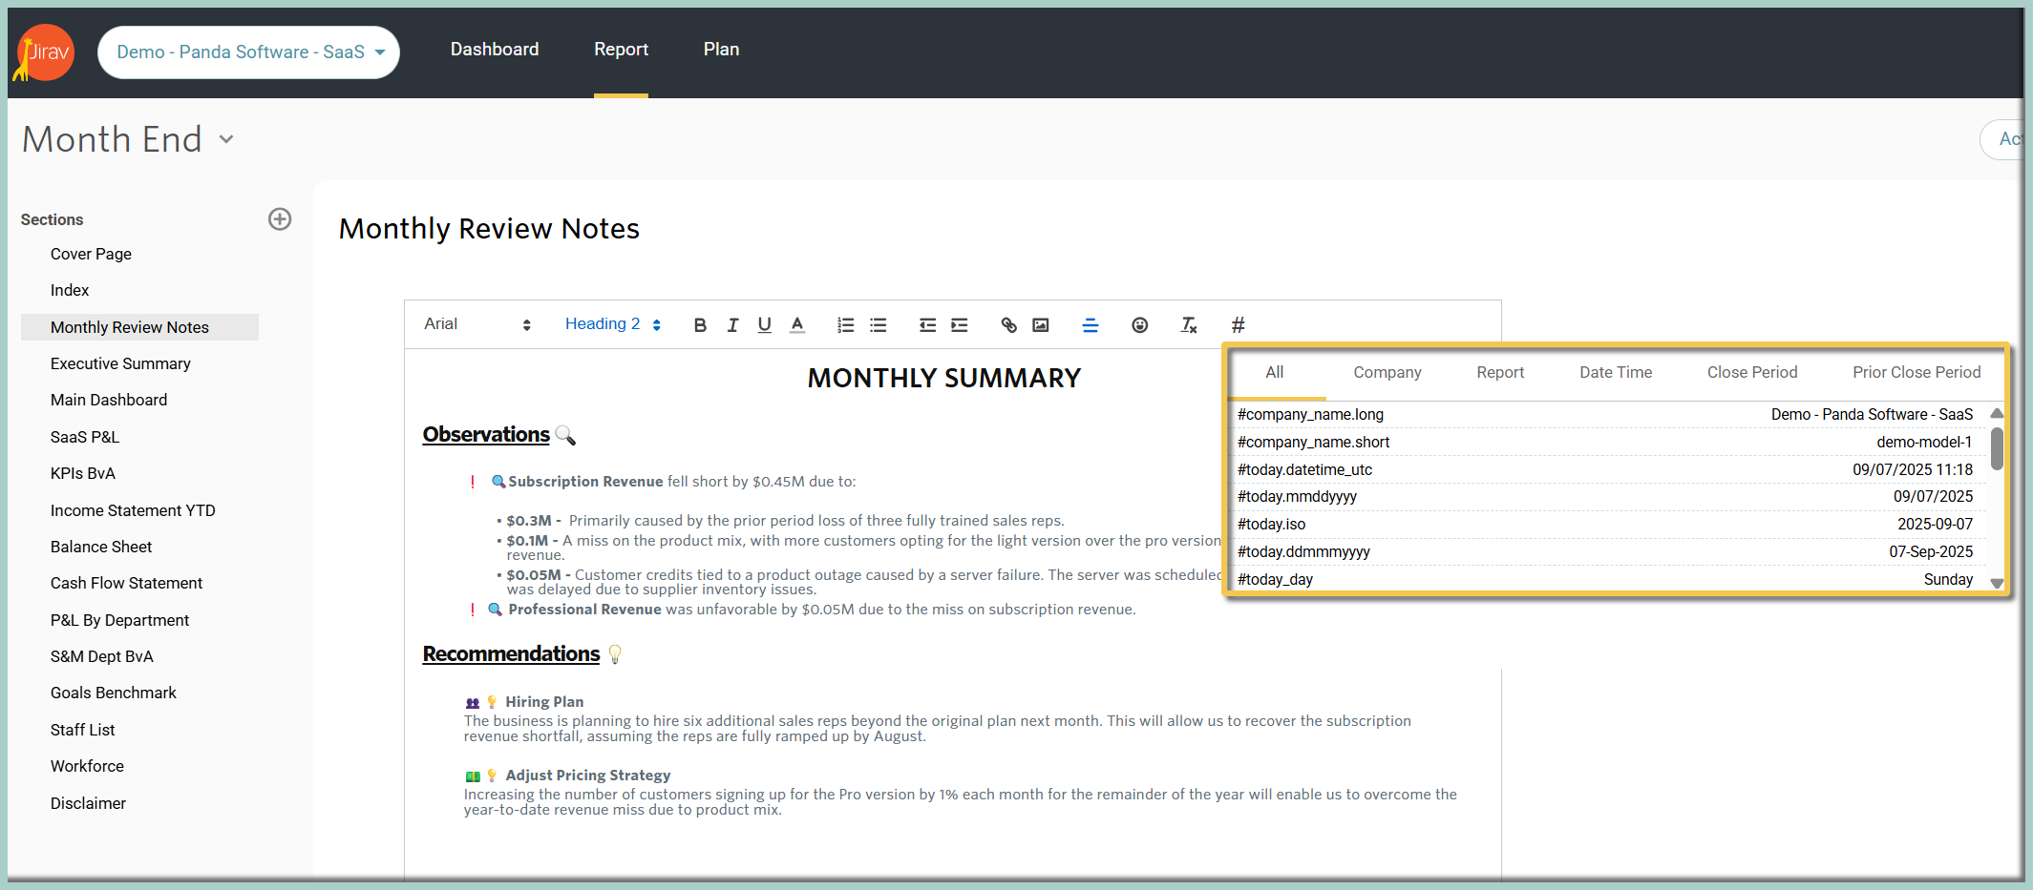Select the Company variables tab
Screen dimensions: 2033x890
tap(1387, 373)
